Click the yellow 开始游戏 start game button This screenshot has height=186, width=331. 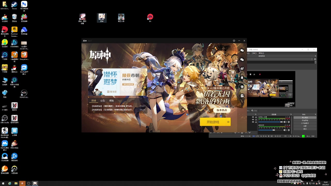213,122
